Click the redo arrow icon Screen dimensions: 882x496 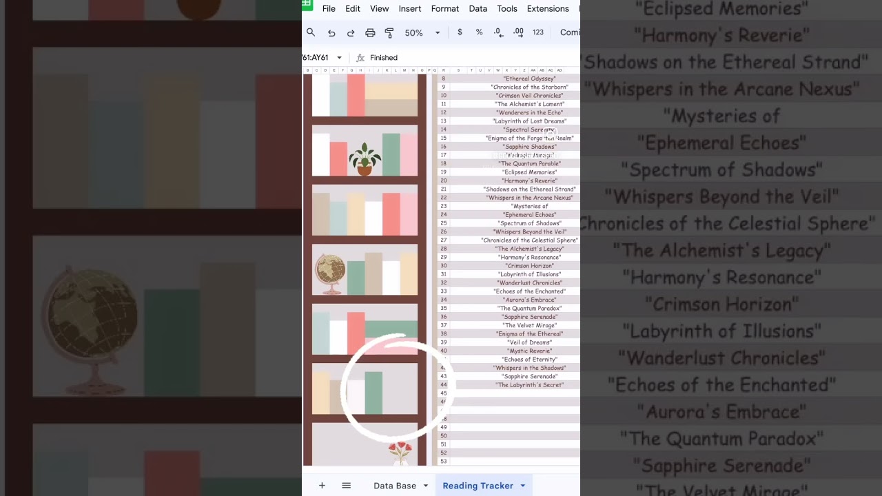(351, 32)
